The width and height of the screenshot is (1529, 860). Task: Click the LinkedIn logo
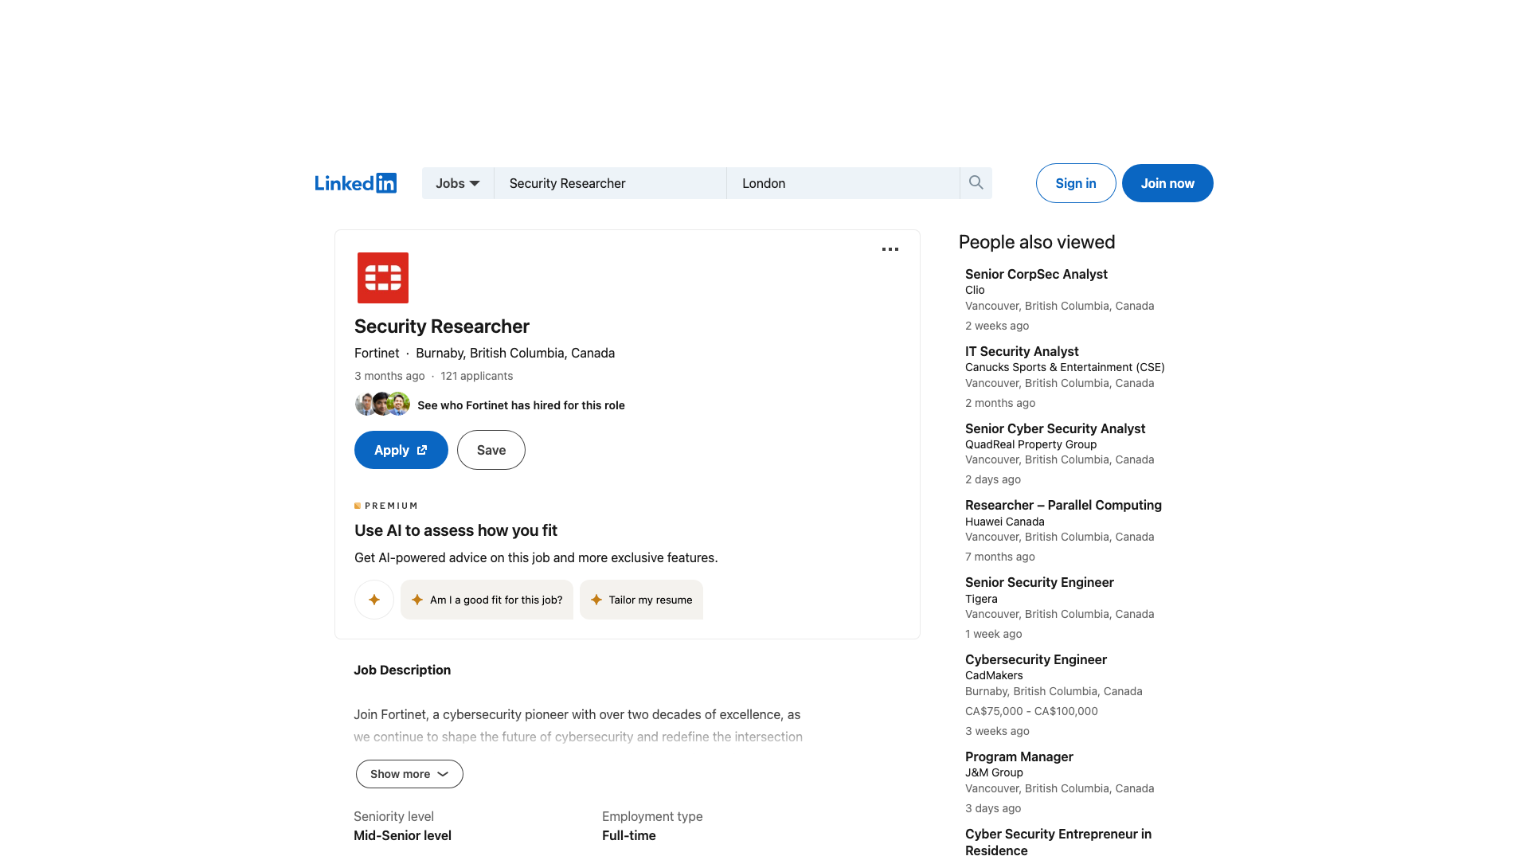pos(355,183)
